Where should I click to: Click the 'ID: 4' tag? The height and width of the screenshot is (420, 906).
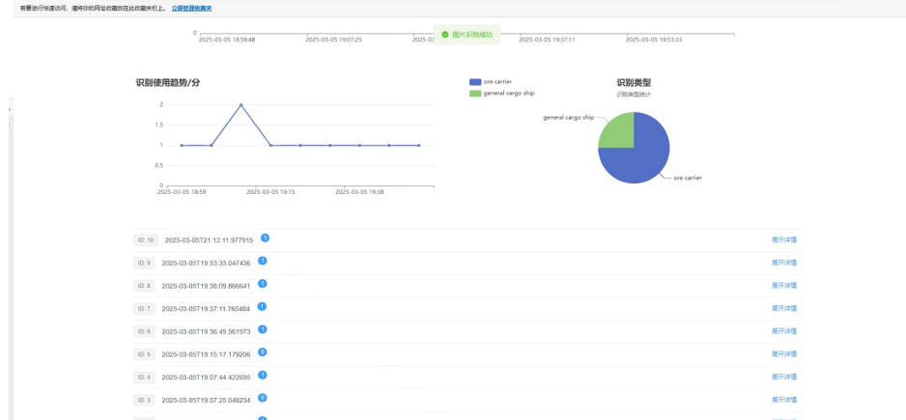coord(144,378)
